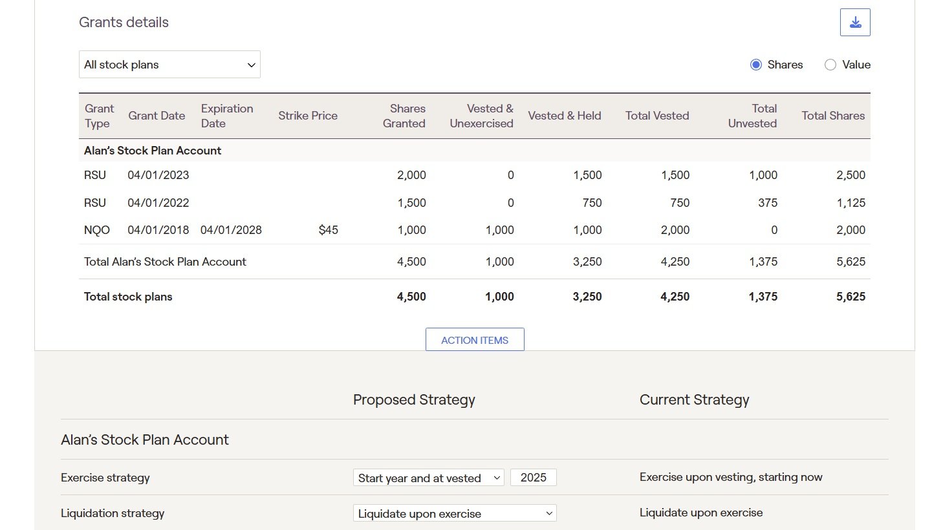Viewport: 943px width, 530px height.
Task: Click the Shares Granted column header
Action: (x=404, y=116)
